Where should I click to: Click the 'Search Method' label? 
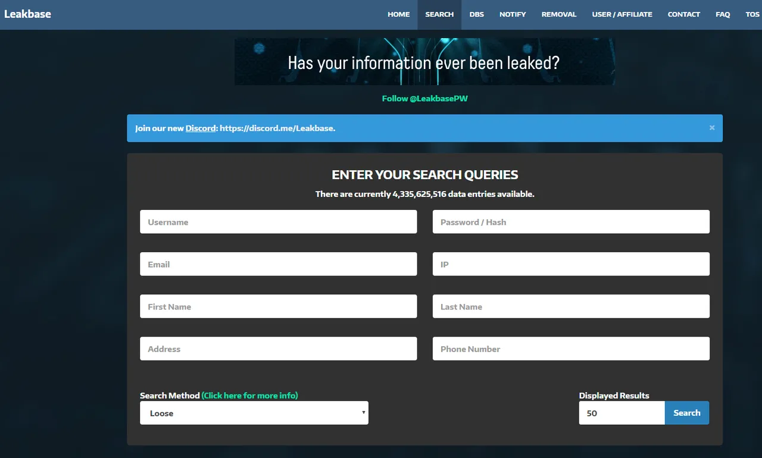tap(170, 396)
